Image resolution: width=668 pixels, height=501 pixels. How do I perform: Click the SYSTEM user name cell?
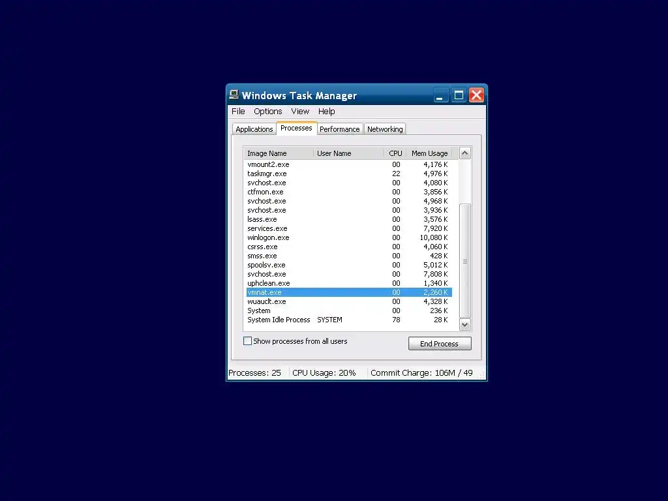tap(329, 320)
